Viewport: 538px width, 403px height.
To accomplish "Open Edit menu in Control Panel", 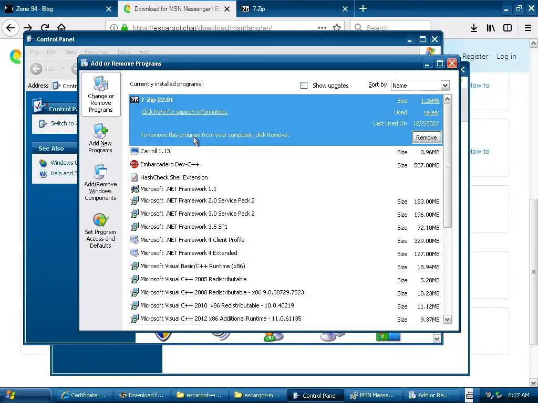I will tap(51, 52).
